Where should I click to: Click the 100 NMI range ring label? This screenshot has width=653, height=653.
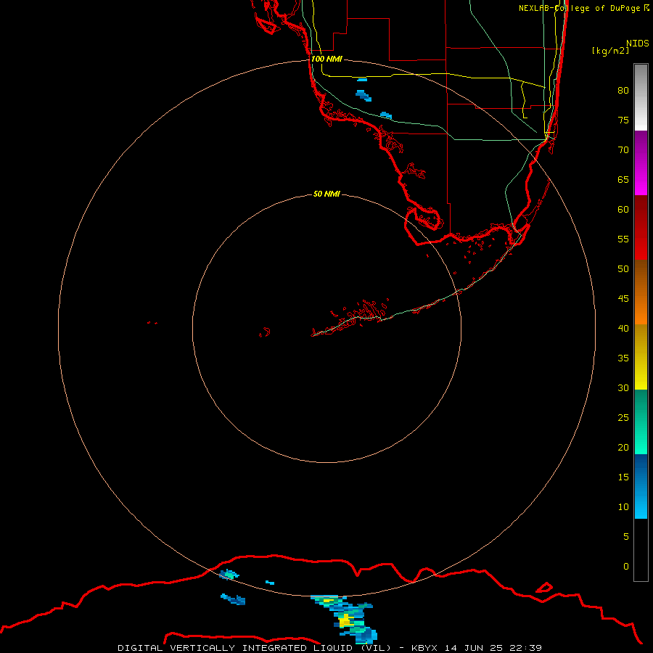coord(326,59)
